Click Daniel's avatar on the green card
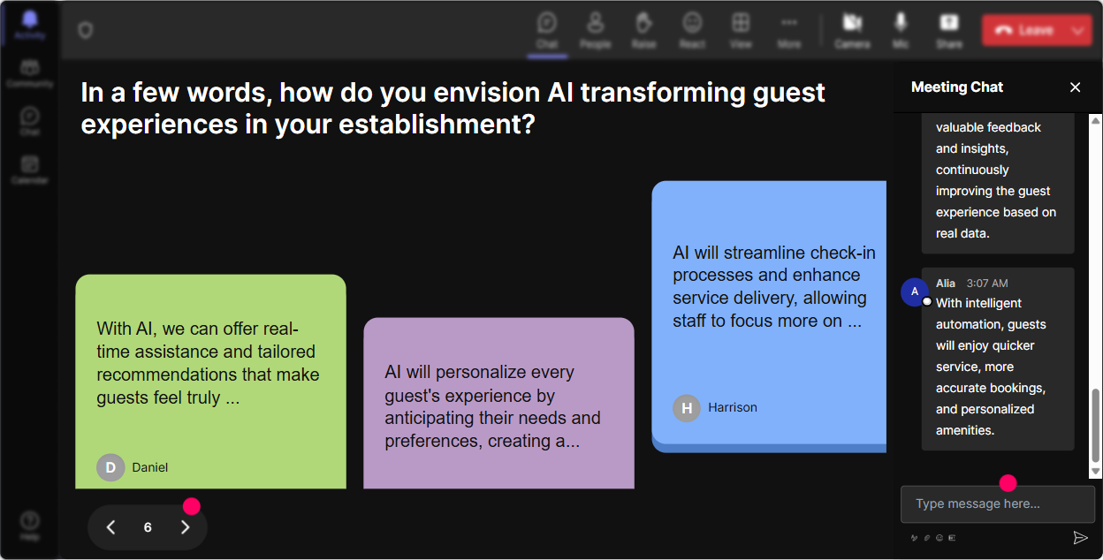The image size is (1103, 560). [x=110, y=467]
